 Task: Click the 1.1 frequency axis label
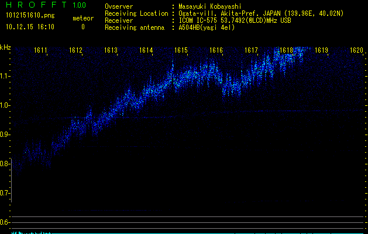[5, 76]
